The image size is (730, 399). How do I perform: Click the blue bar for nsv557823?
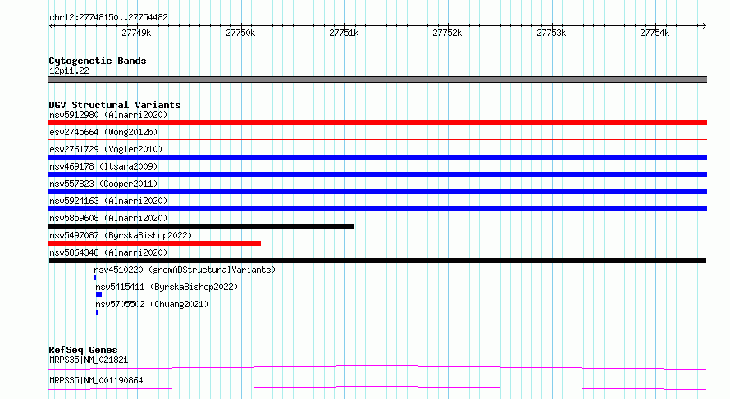(377, 192)
